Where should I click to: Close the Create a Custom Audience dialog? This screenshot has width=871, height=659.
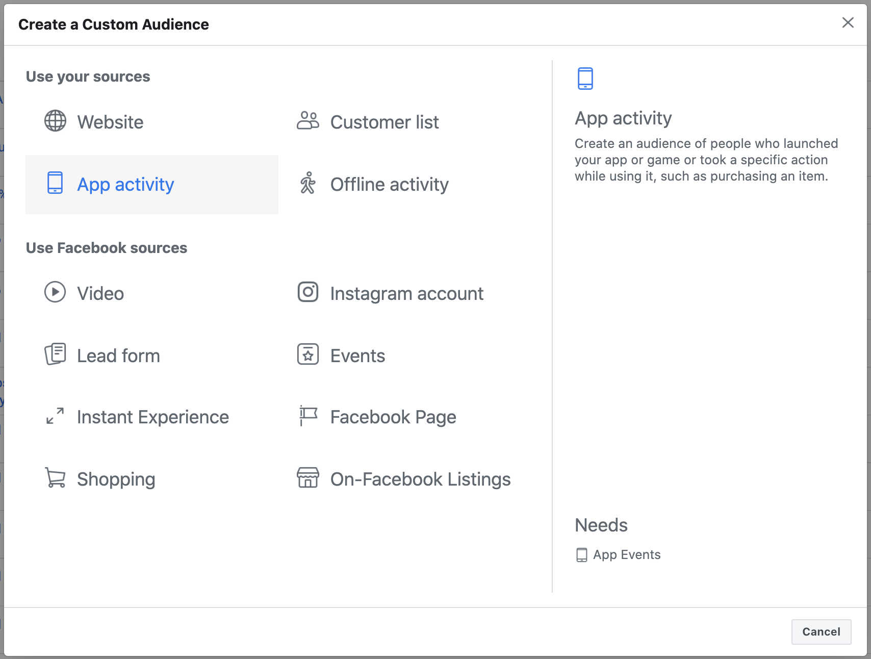848,22
